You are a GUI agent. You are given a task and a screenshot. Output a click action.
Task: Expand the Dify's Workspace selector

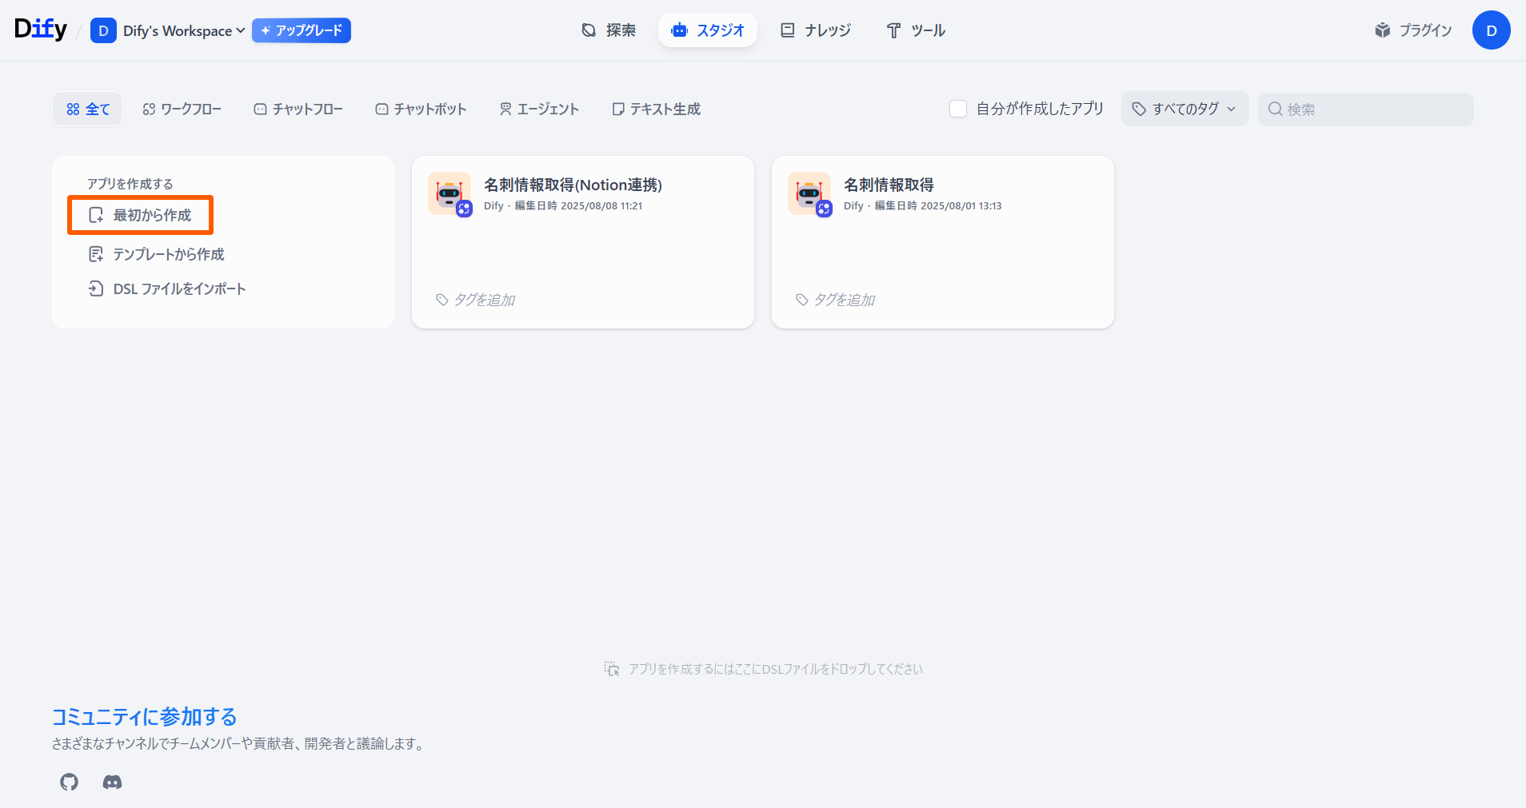coord(166,30)
